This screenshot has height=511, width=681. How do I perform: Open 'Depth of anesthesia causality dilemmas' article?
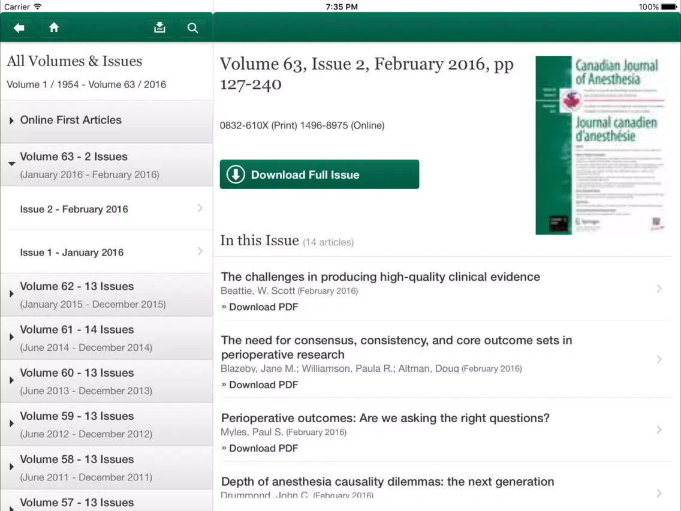click(x=387, y=482)
